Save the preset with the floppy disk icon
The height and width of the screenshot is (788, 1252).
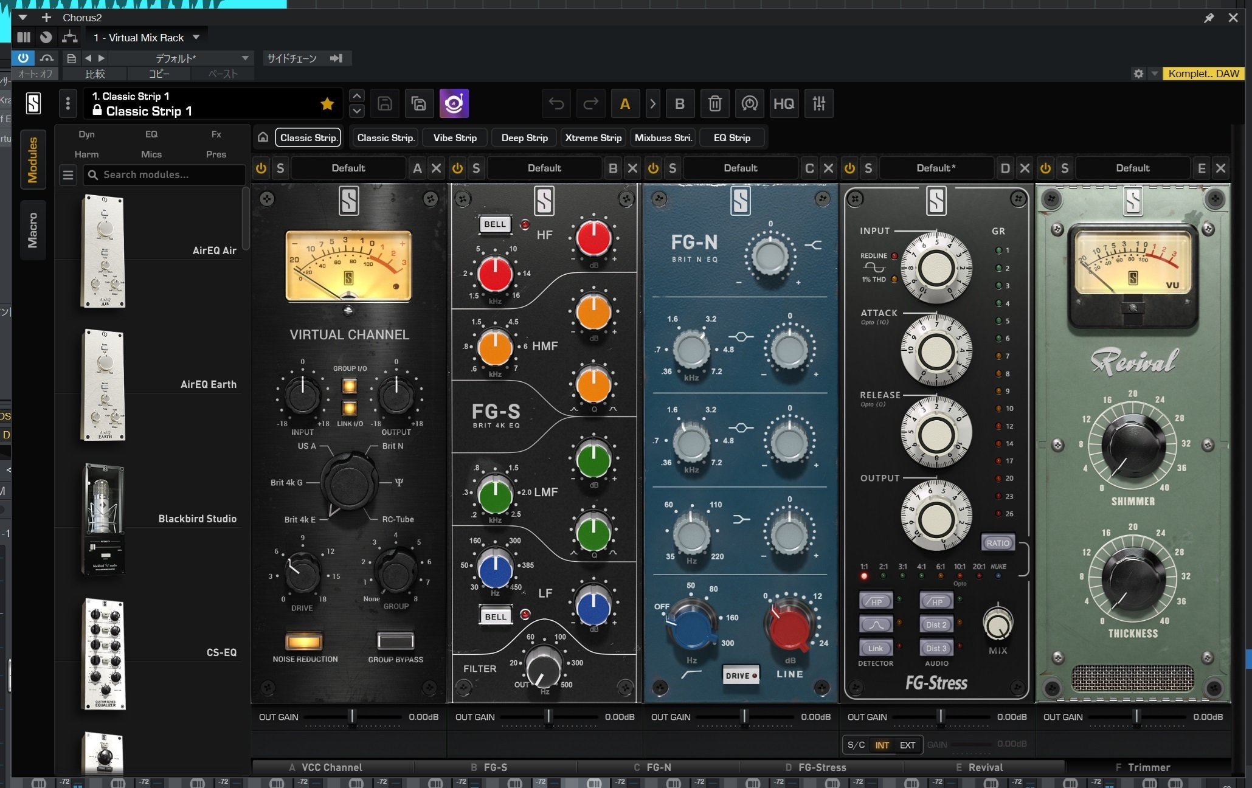tap(384, 103)
